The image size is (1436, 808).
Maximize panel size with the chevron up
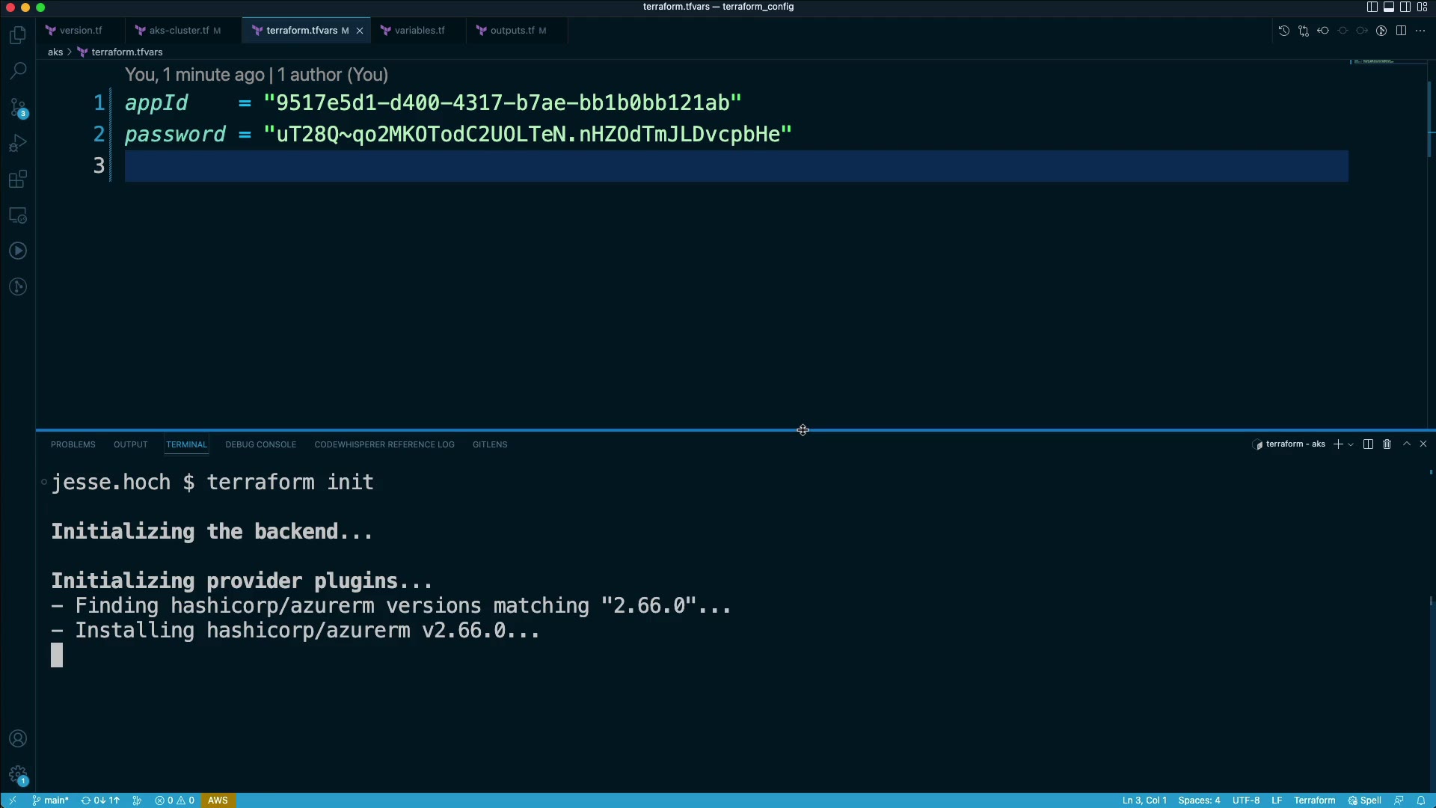click(x=1406, y=444)
